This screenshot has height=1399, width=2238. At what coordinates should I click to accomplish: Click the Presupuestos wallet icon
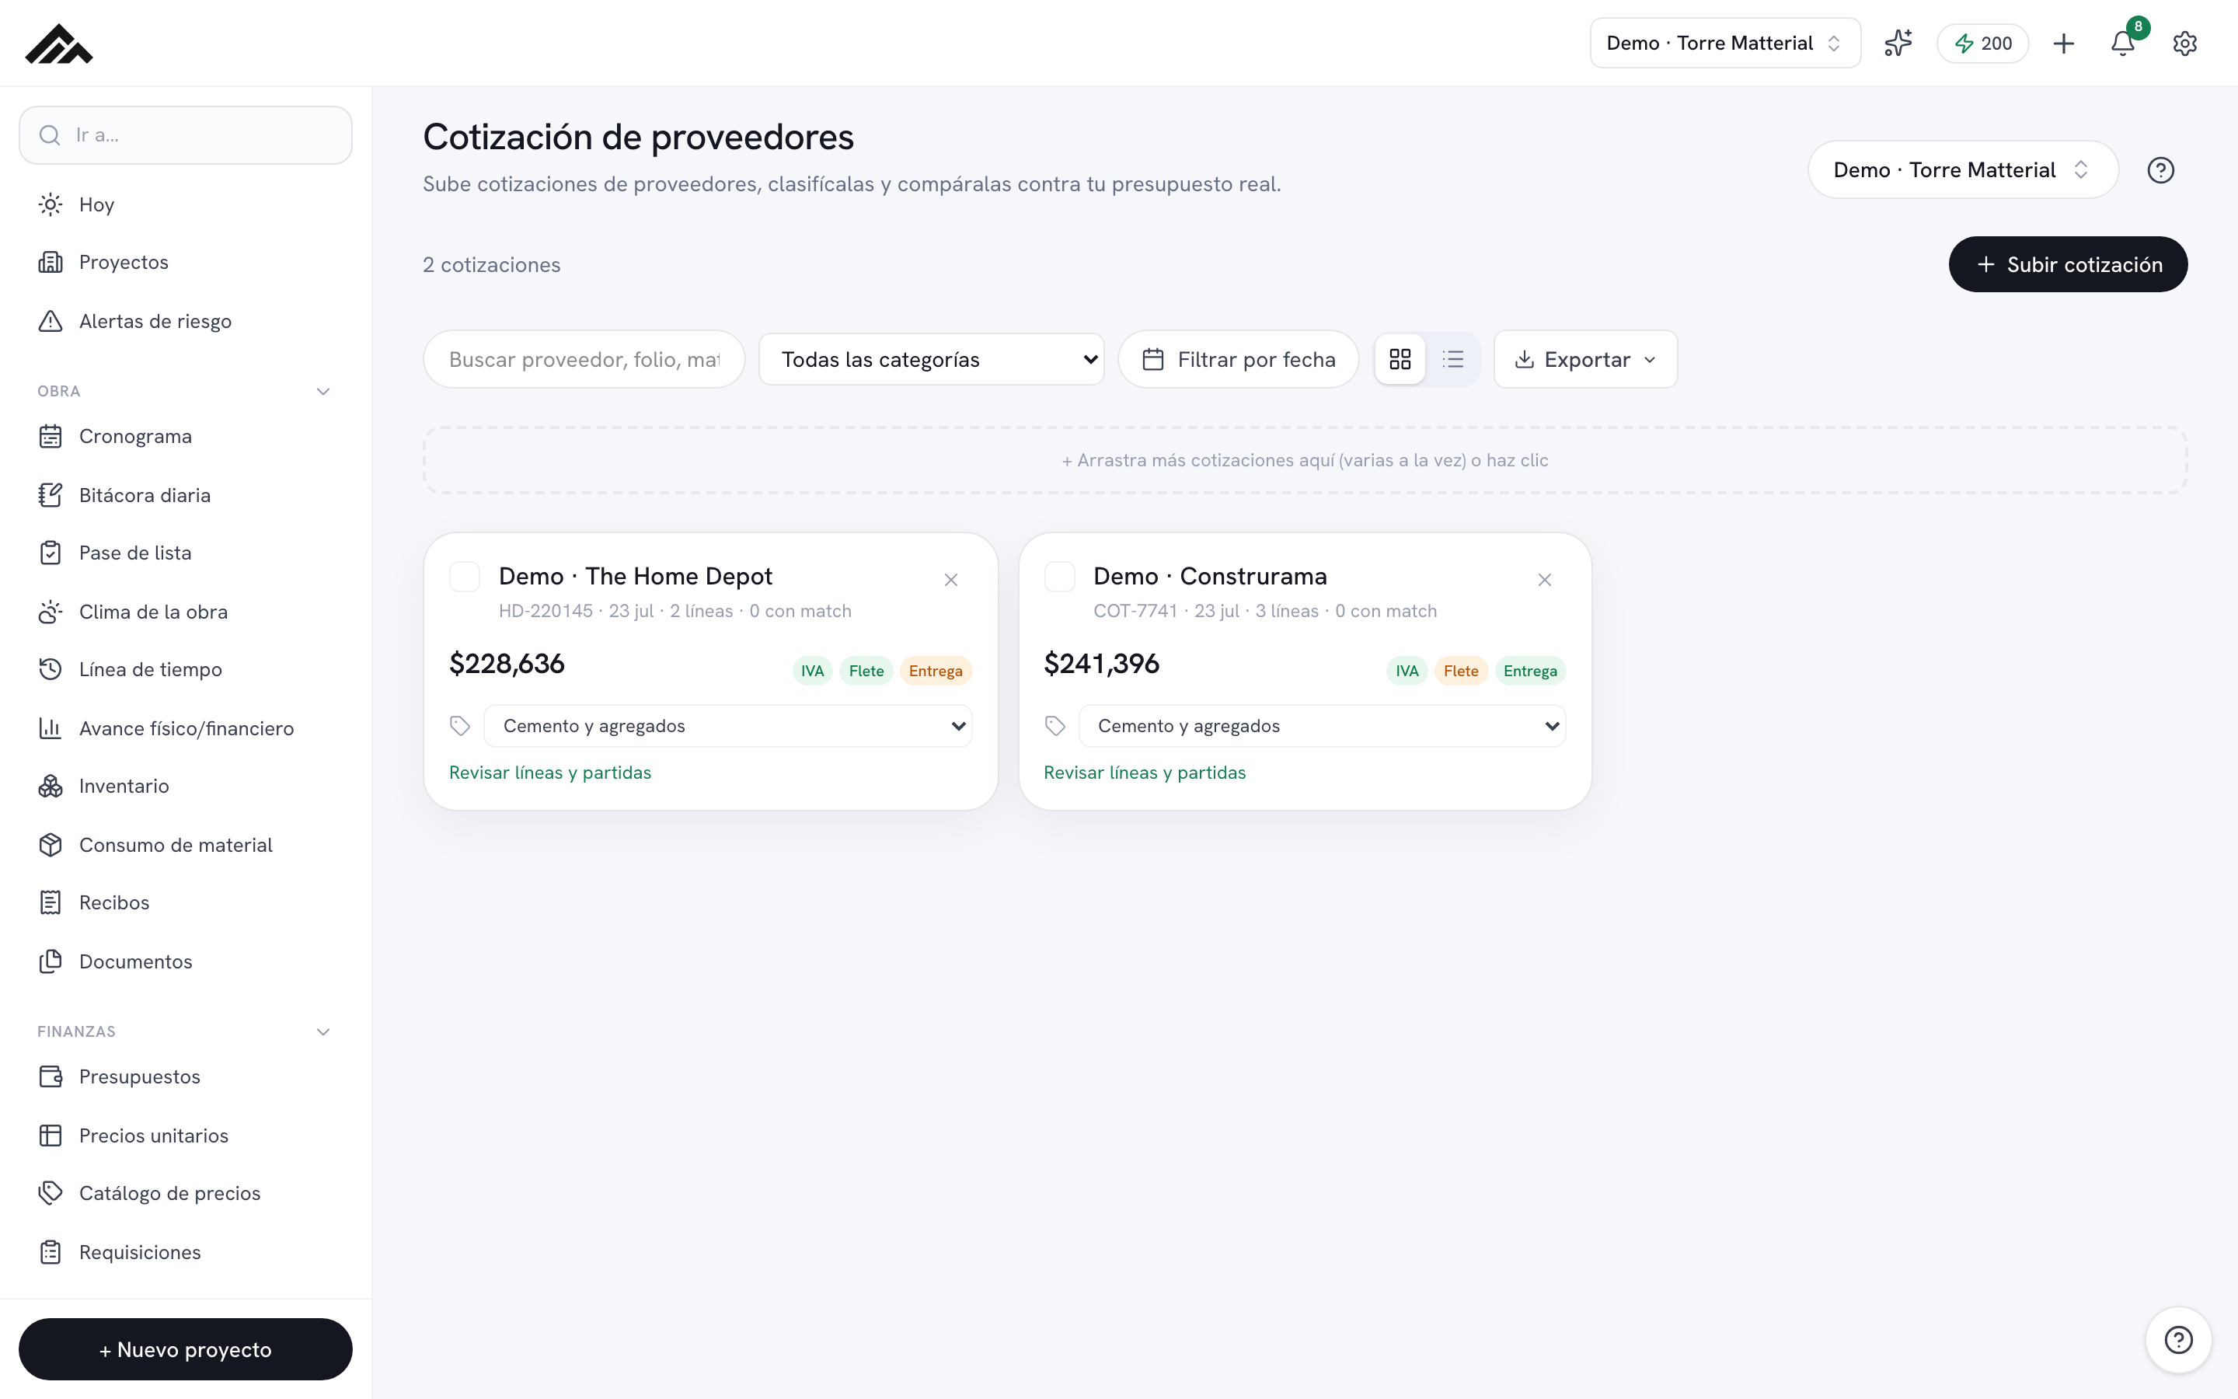click(x=51, y=1076)
